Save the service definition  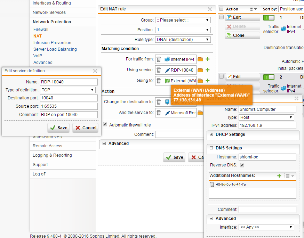coord(58,128)
